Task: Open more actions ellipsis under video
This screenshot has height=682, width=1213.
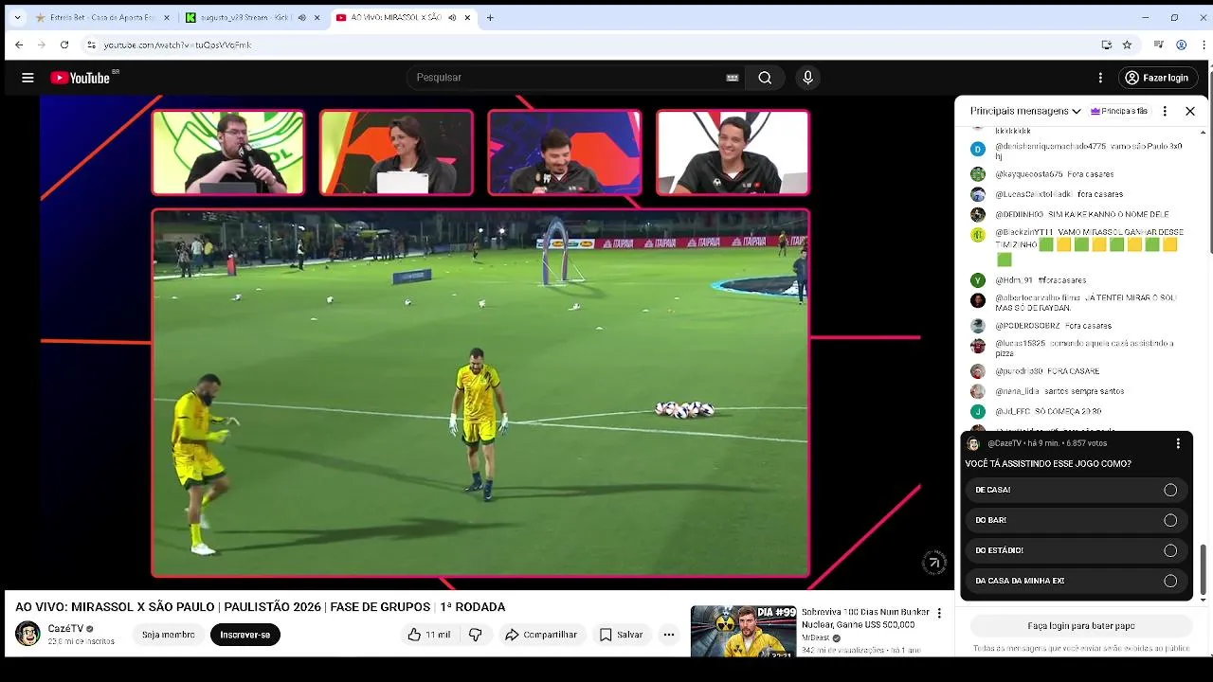Action: click(x=669, y=635)
